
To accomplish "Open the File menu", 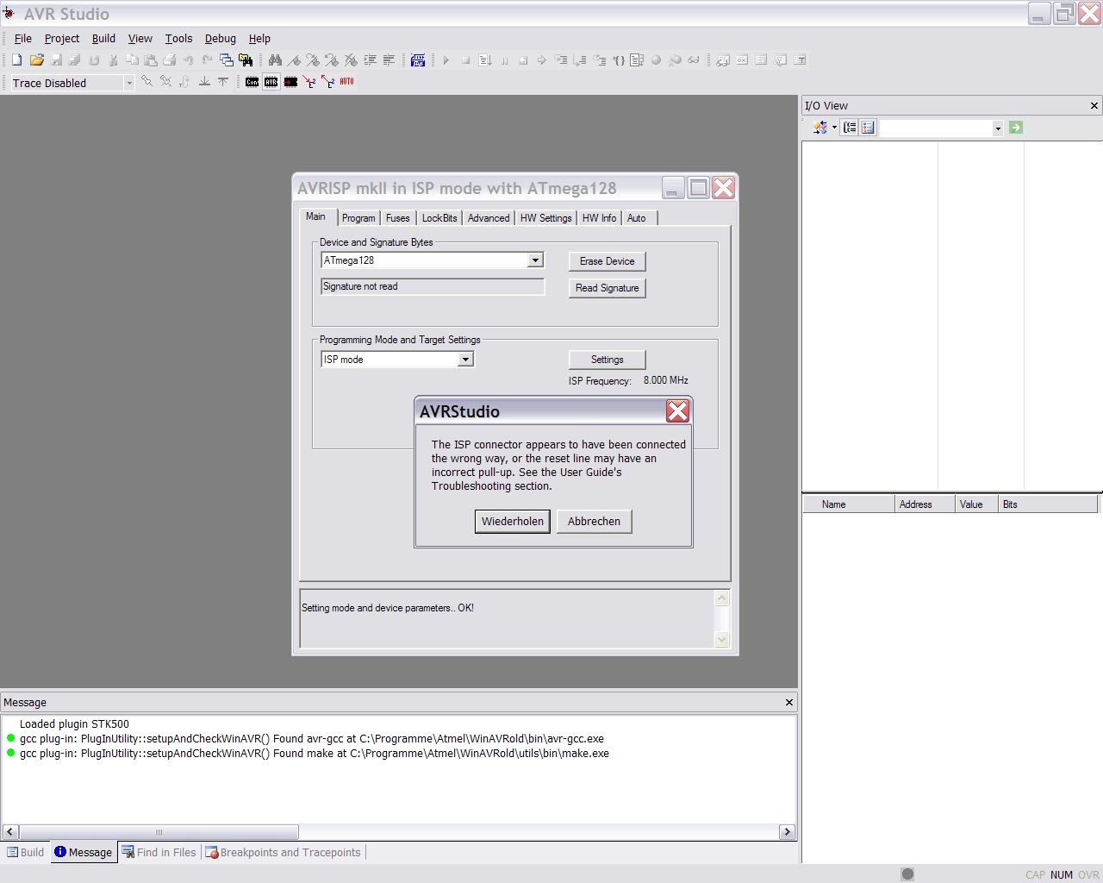I will tap(23, 39).
